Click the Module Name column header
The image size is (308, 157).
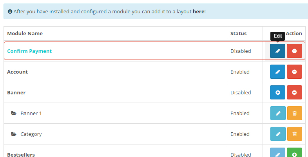25,33
